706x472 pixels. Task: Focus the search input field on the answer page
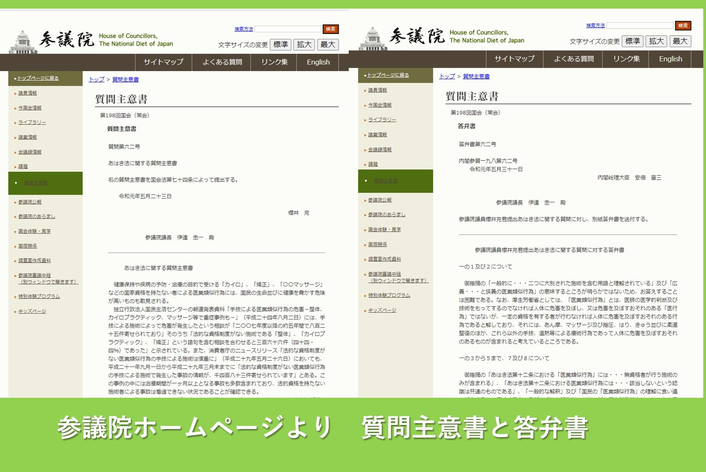tap(640, 25)
